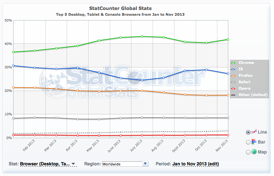
Task: Select the Map radio button
Action: coord(248,152)
